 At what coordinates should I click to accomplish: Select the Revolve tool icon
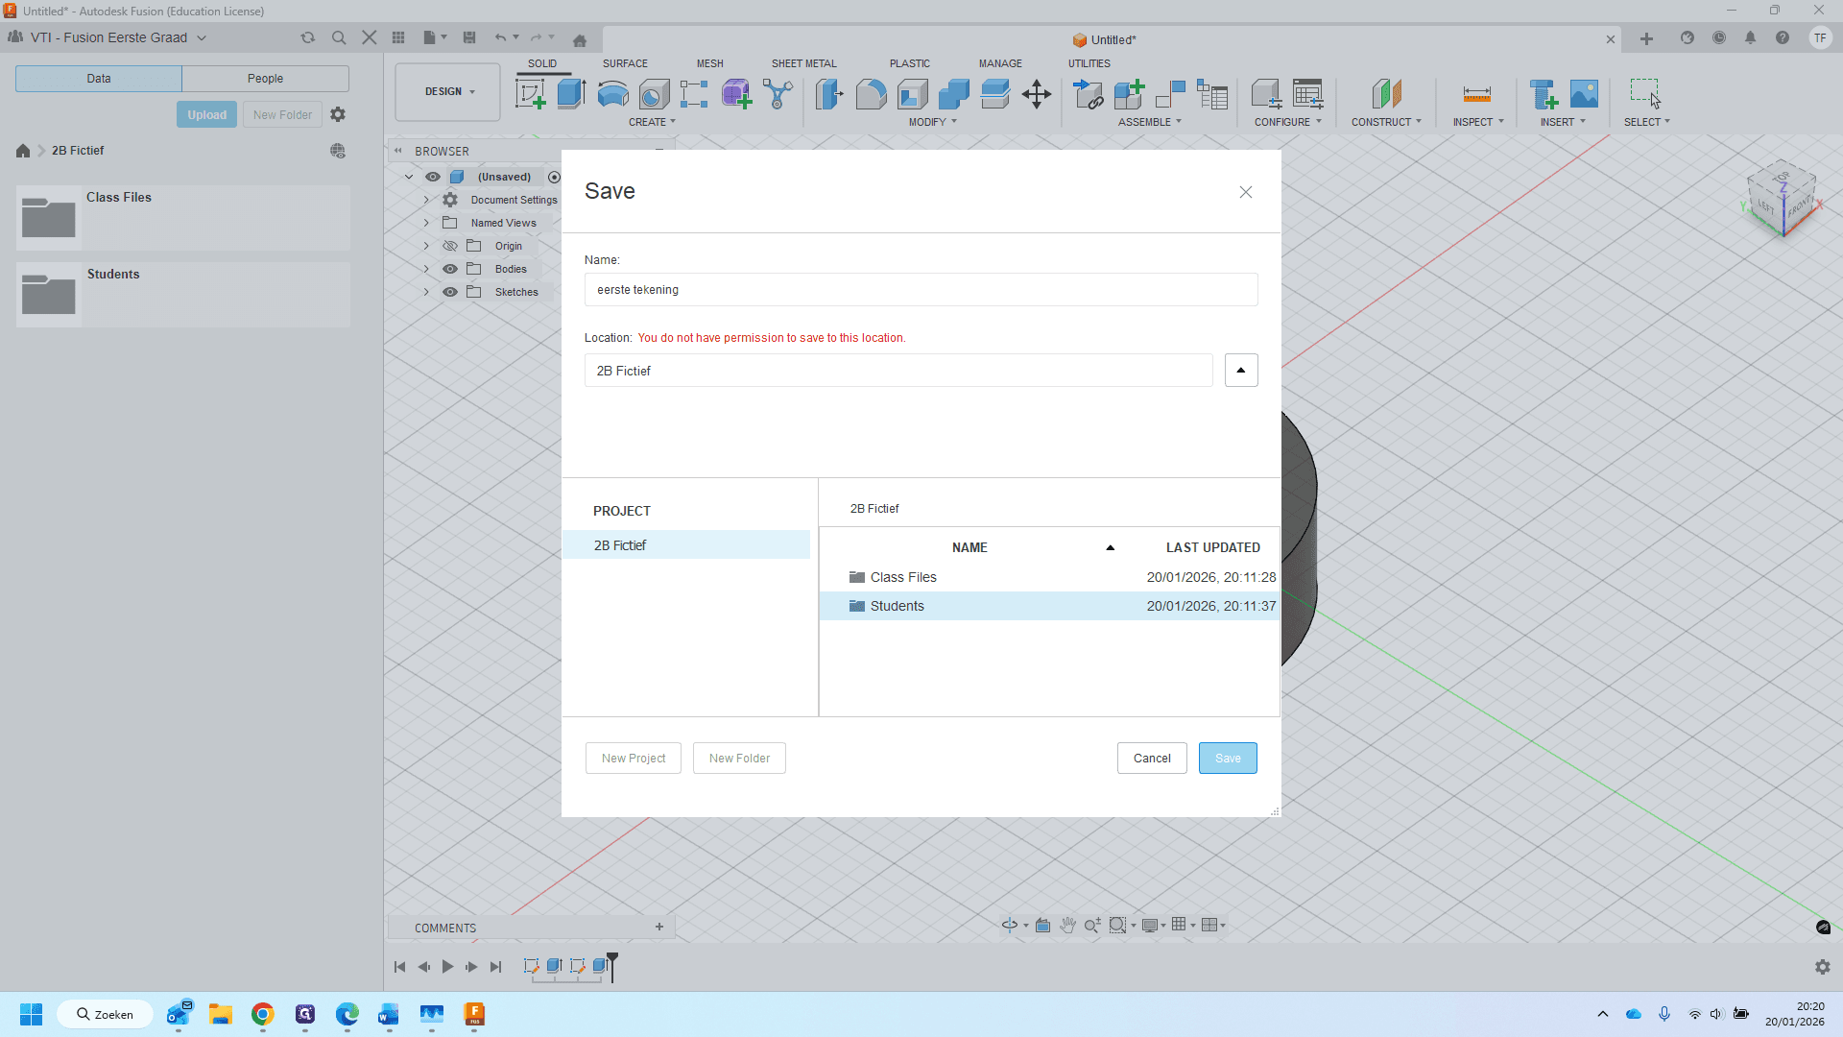pos(612,94)
